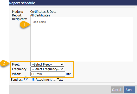Click the Report Schedule dialog title
The height and width of the screenshot is (94, 137).
click(22, 3)
